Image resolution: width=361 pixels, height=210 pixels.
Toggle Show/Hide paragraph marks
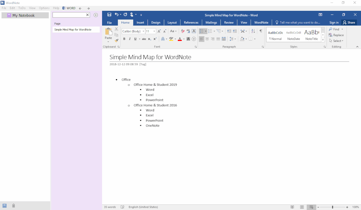point(261,31)
